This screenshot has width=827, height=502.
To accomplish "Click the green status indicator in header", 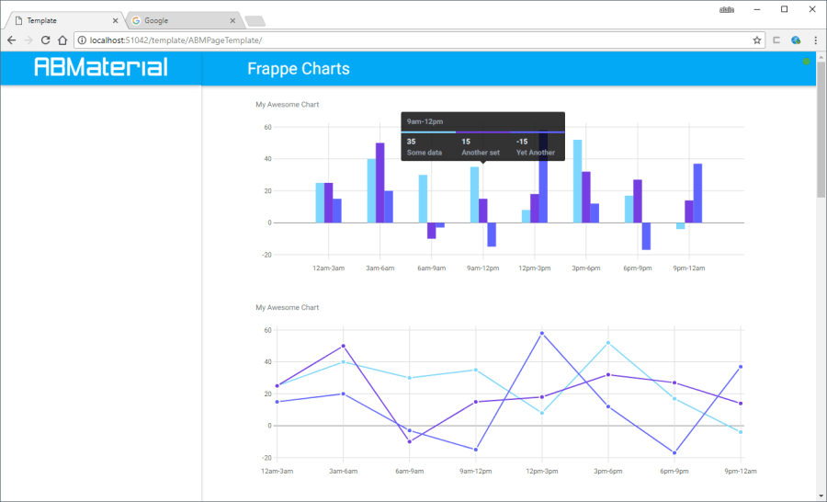I will tap(807, 62).
